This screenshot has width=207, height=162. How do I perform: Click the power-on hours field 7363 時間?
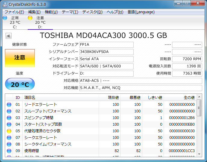point(187,73)
